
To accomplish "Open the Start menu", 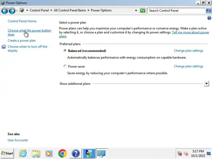I will pyautogui.click(x=7, y=153).
